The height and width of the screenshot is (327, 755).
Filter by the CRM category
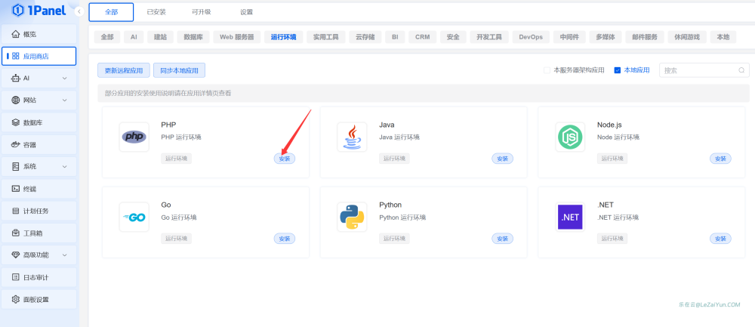click(x=423, y=37)
